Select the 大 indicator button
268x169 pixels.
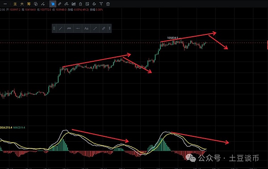22,4
